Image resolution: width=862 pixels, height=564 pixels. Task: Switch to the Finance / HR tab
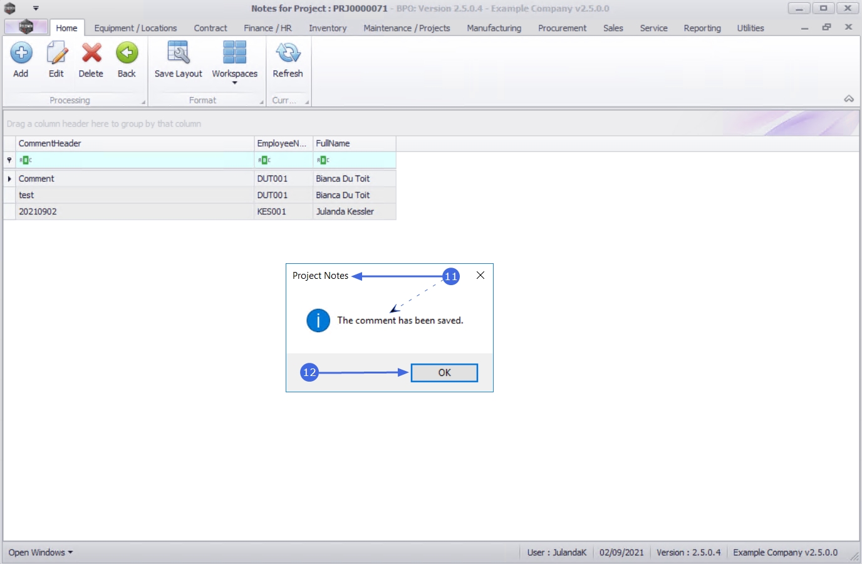pos(267,28)
